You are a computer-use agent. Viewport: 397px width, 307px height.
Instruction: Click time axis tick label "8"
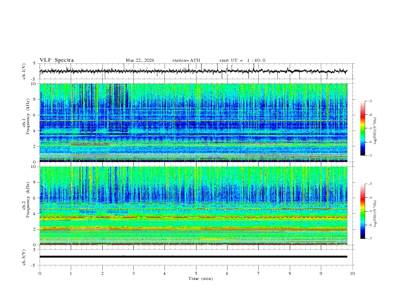[290, 273]
